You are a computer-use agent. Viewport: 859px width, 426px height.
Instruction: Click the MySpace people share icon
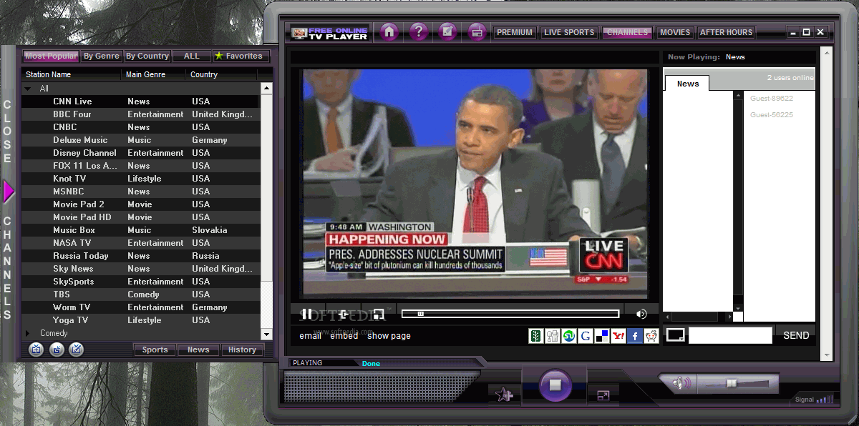[x=553, y=336]
